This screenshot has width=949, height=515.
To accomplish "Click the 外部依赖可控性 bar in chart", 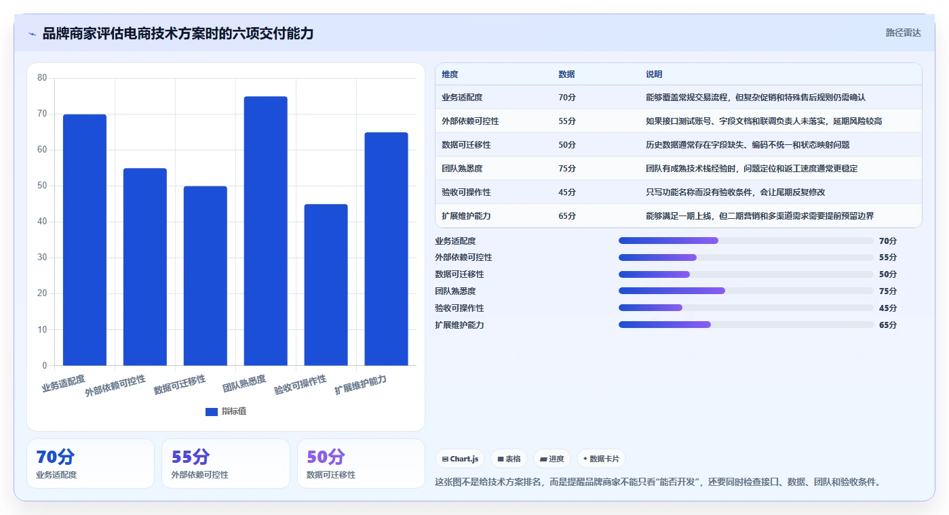I will point(145,267).
